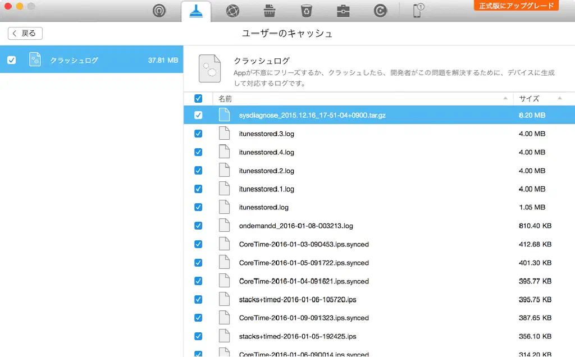Select the broom cleanup tab icon

click(196, 11)
